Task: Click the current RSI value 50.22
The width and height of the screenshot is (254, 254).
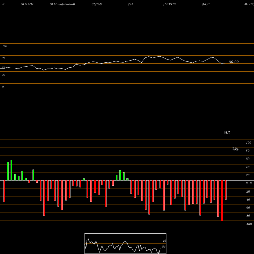Action: [x=234, y=62]
